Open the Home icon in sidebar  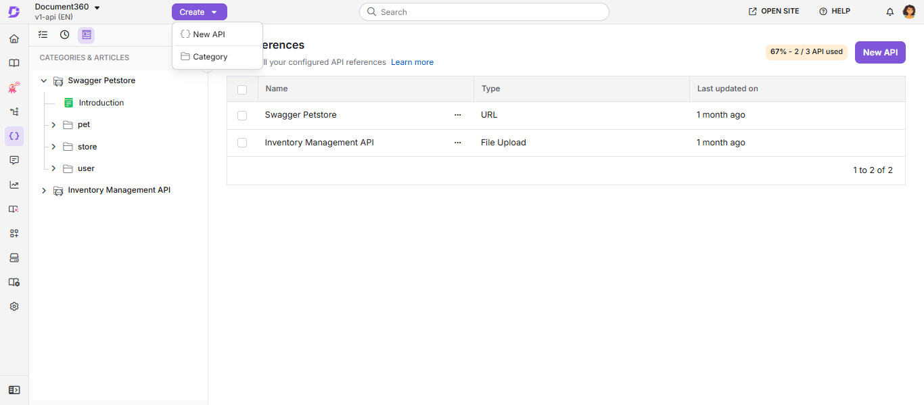[14, 39]
